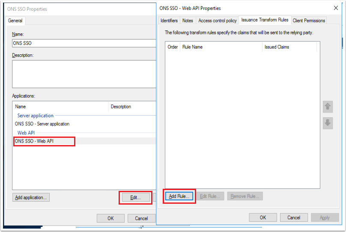The image size is (346, 232).
Task: Click the Add Rule... button
Action: pos(179,196)
